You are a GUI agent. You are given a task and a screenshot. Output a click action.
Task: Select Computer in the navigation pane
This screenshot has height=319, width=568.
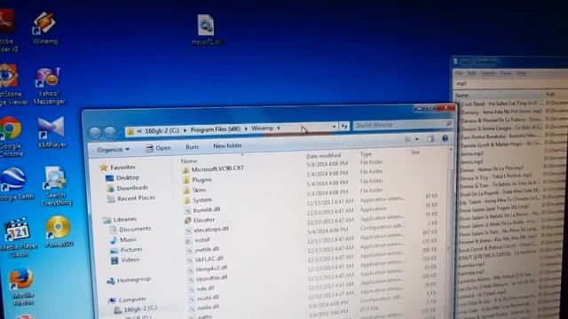(x=128, y=300)
